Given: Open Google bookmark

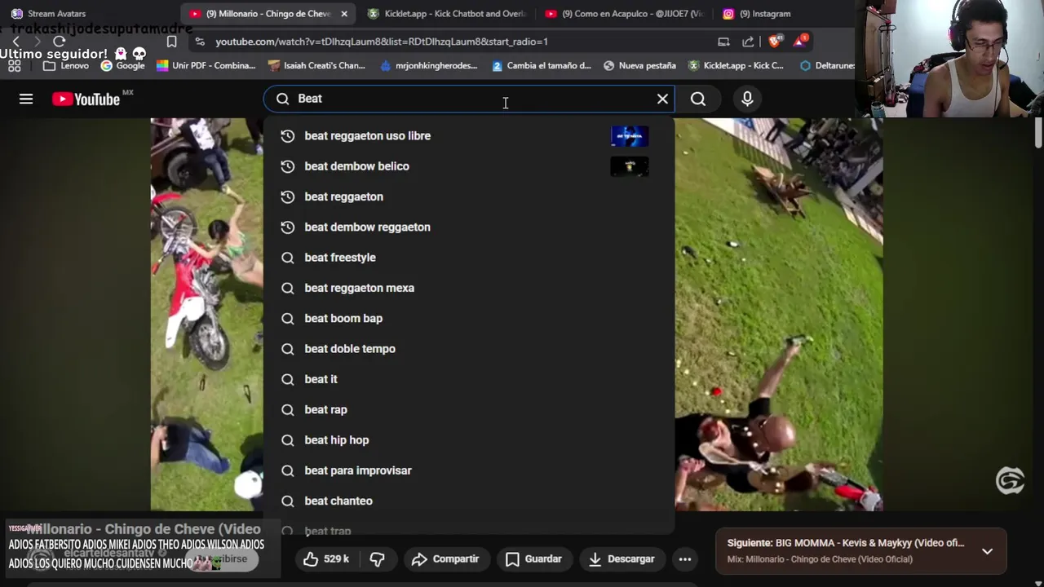Looking at the screenshot, I should click(122, 65).
